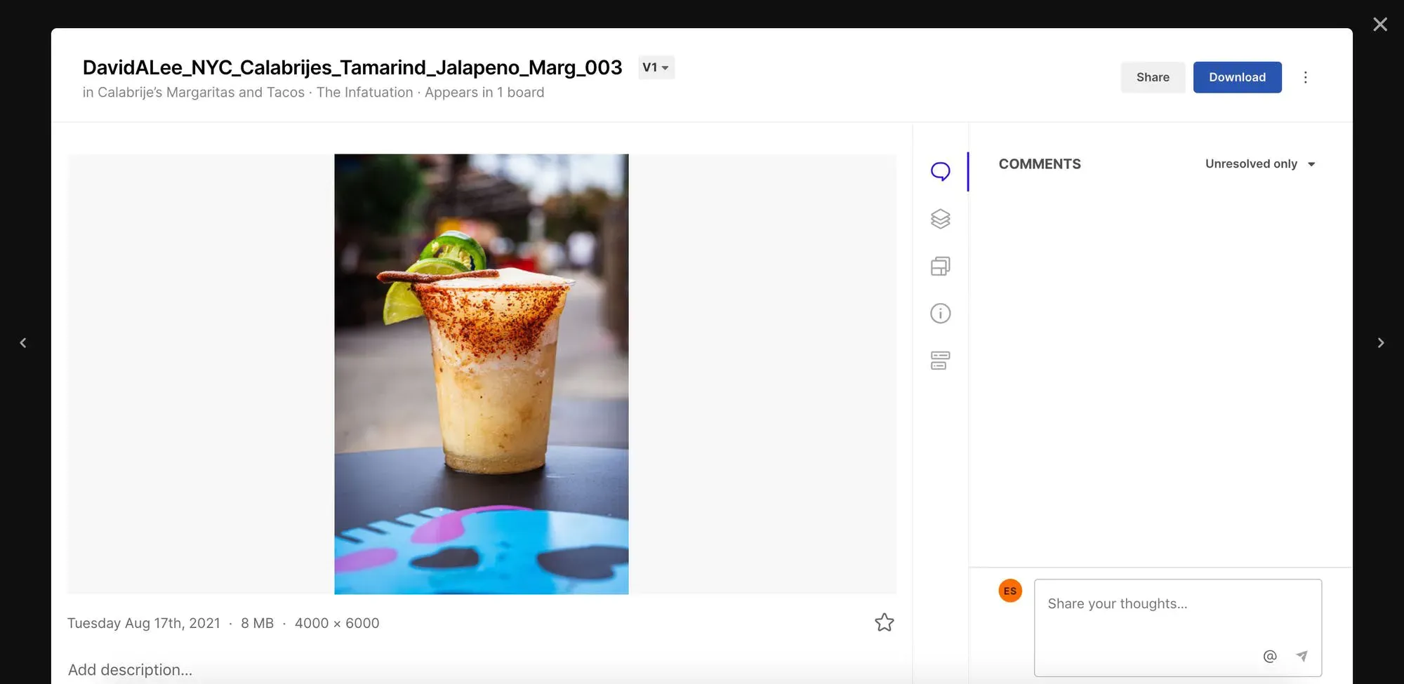Click the 8 MB file size text

(x=257, y=623)
